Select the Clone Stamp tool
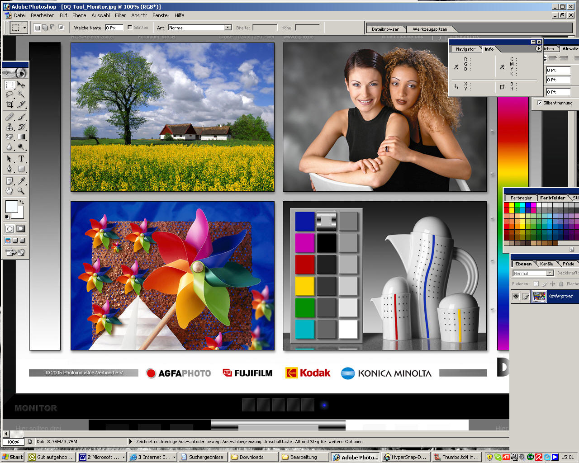 [x=9, y=127]
